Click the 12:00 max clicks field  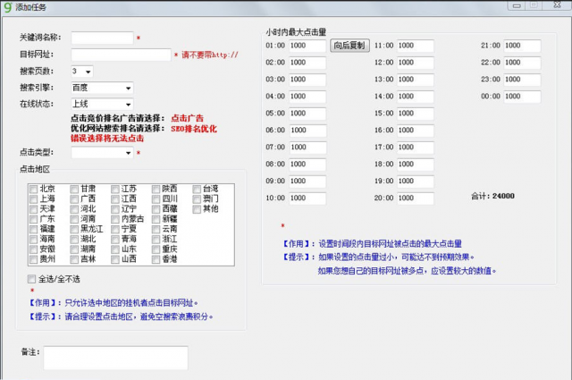[x=416, y=63]
